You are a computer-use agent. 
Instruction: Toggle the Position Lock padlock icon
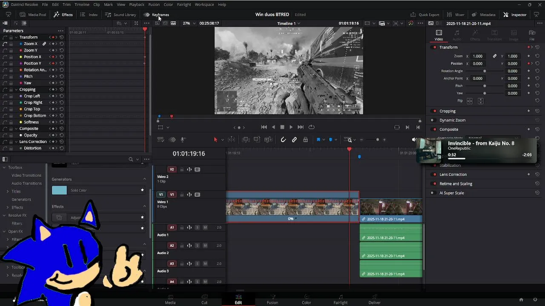click(305, 139)
